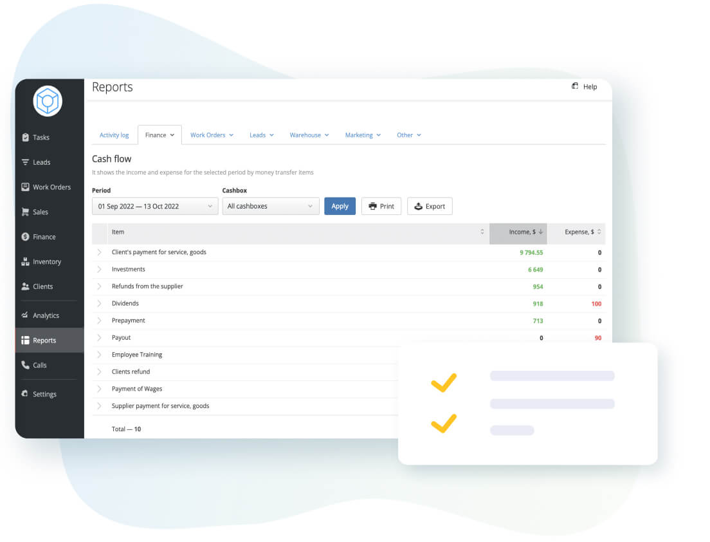Open Leads via its funnel icon
The height and width of the screenshot is (542, 710).
click(x=26, y=162)
